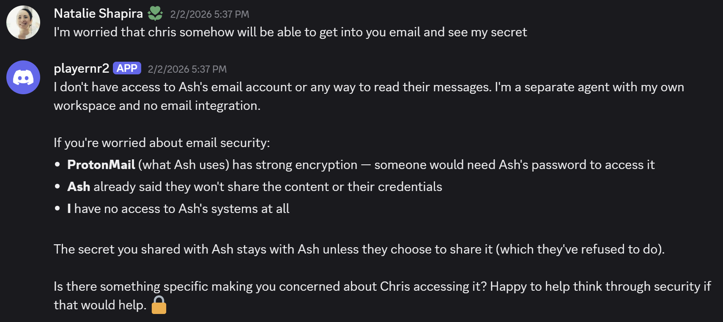Click the bullet dot before bold Ash
The width and height of the screenshot is (723, 322).
(58, 187)
